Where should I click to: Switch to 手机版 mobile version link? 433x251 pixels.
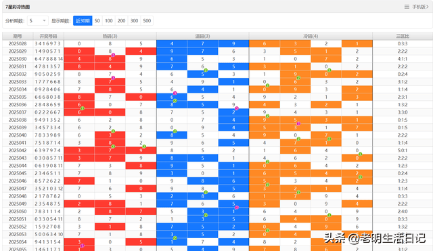coord(419,7)
